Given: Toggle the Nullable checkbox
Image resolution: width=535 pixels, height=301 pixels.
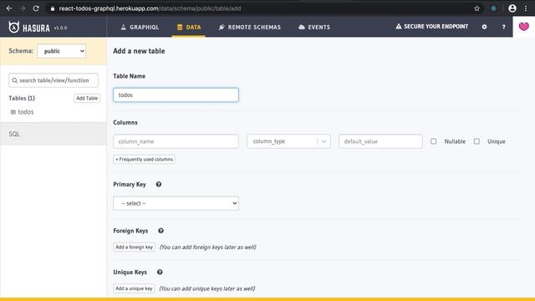Looking at the screenshot, I should pos(433,141).
